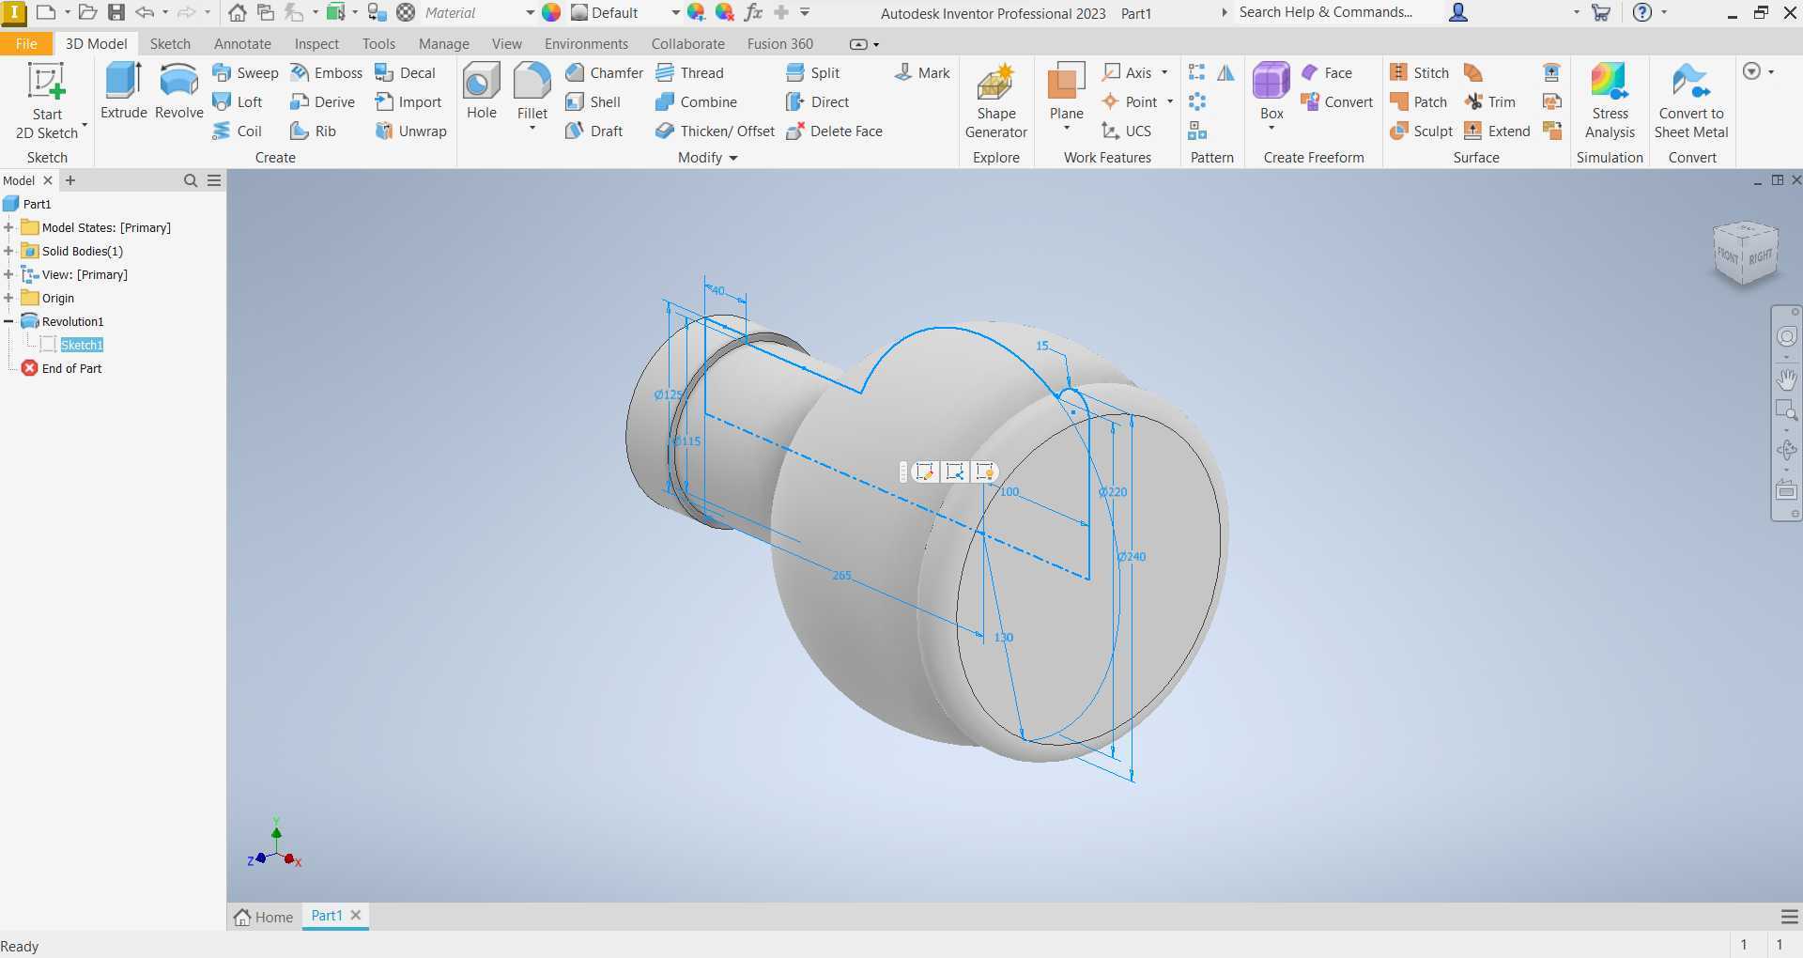Select the Stitch surface tool
1803x958 pixels.
click(1419, 72)
